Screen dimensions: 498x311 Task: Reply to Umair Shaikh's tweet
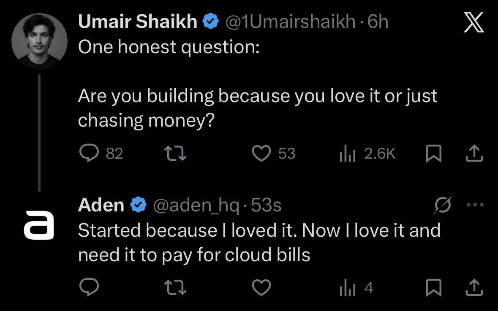point(89,153)
